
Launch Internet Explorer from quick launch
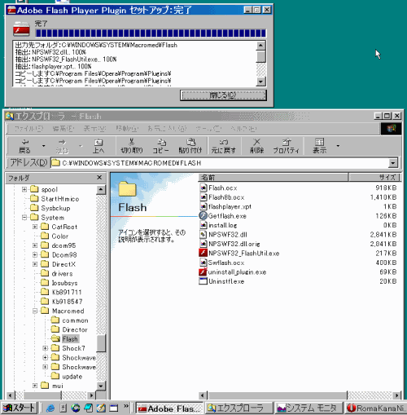(50, 408)
